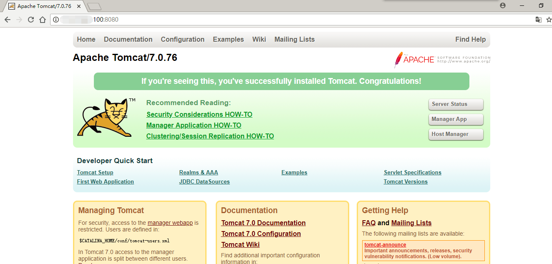Click the Recommended Reading heading
Viewport: 552px width, 264px height.
(189, 103)
